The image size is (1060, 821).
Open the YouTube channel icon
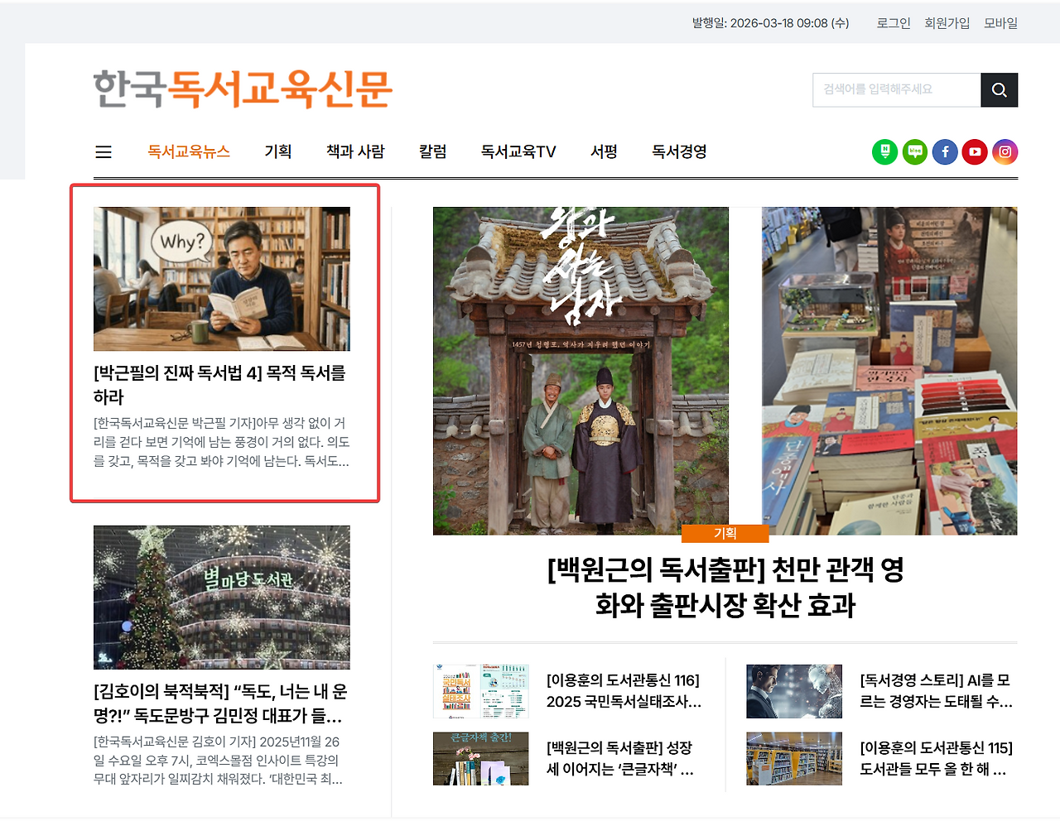975,152
